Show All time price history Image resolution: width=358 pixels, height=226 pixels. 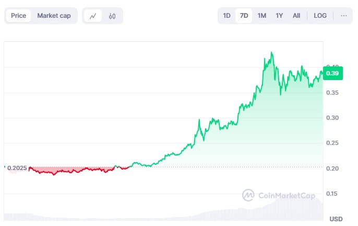(x=296, y=16)
